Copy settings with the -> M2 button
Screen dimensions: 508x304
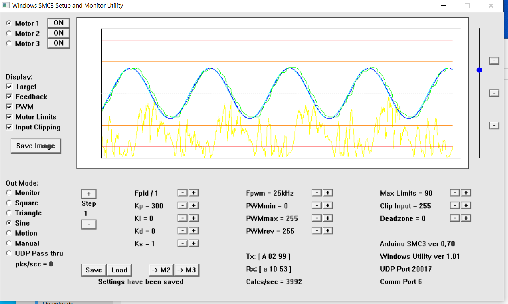(x=161, y=270)
